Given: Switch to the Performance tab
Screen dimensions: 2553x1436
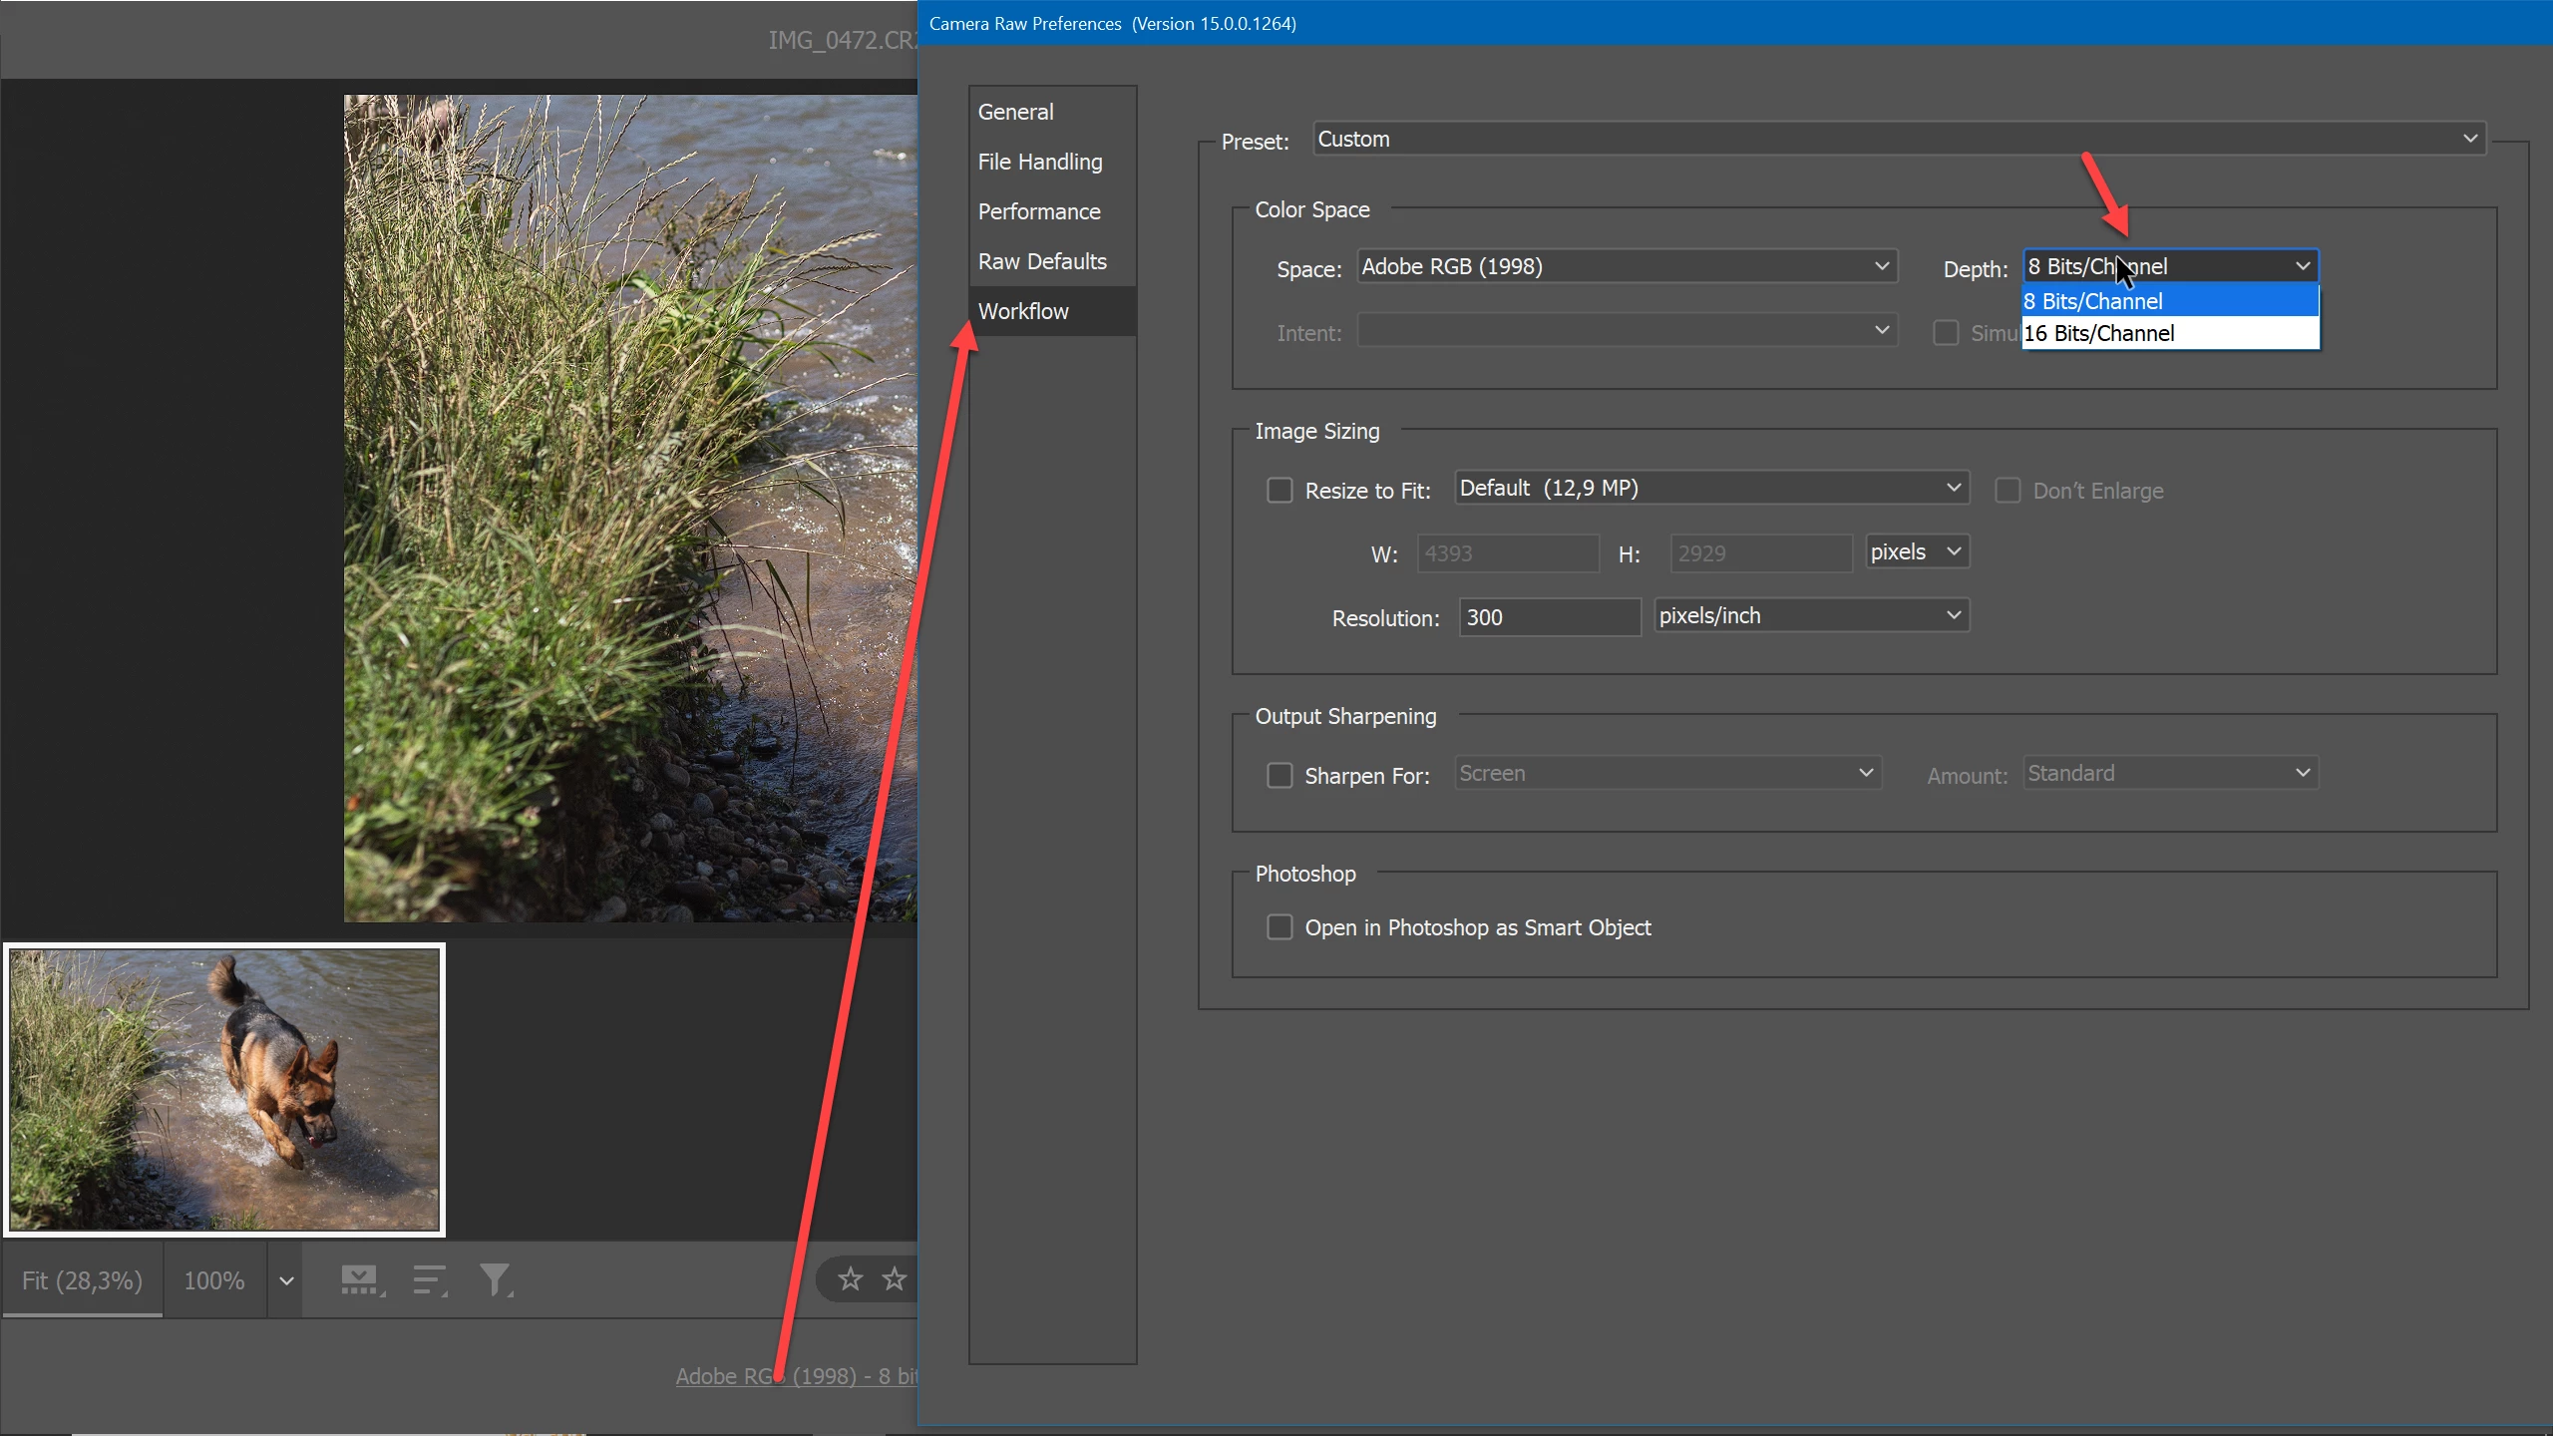Looking at the screenshot, I should coord(1039,211).
